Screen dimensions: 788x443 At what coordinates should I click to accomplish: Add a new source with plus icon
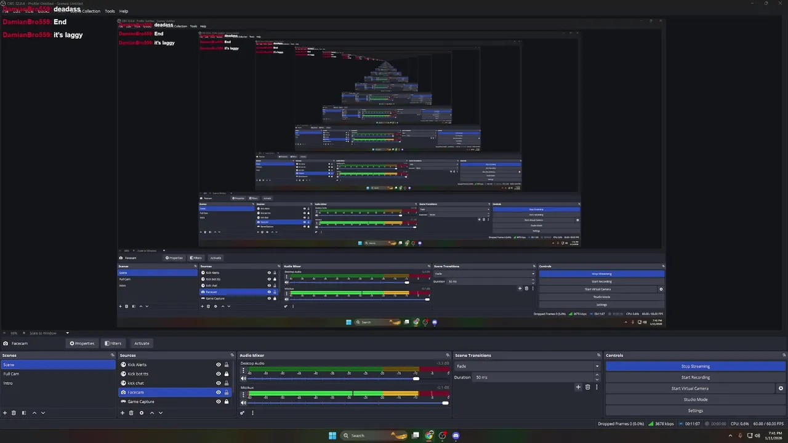123,413
